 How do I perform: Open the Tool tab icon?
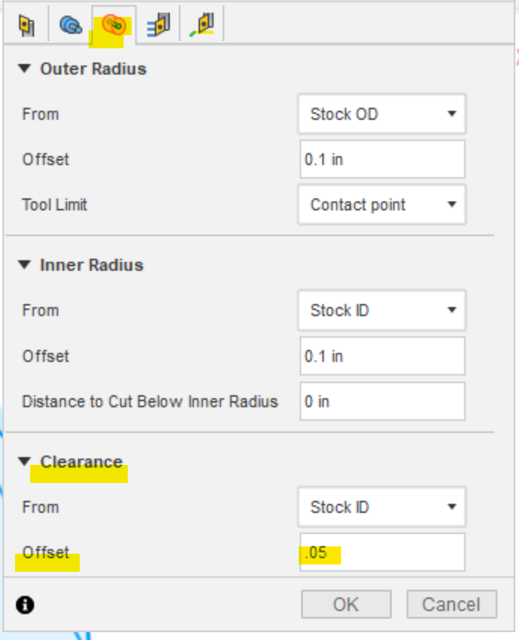[x=26, y=25]
